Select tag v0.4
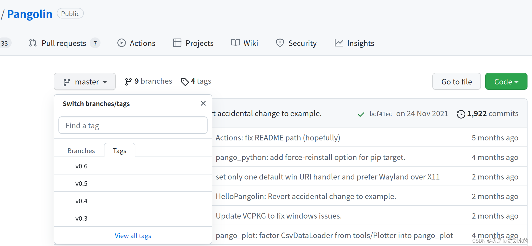The image size is (532, 246). (133, 201)
